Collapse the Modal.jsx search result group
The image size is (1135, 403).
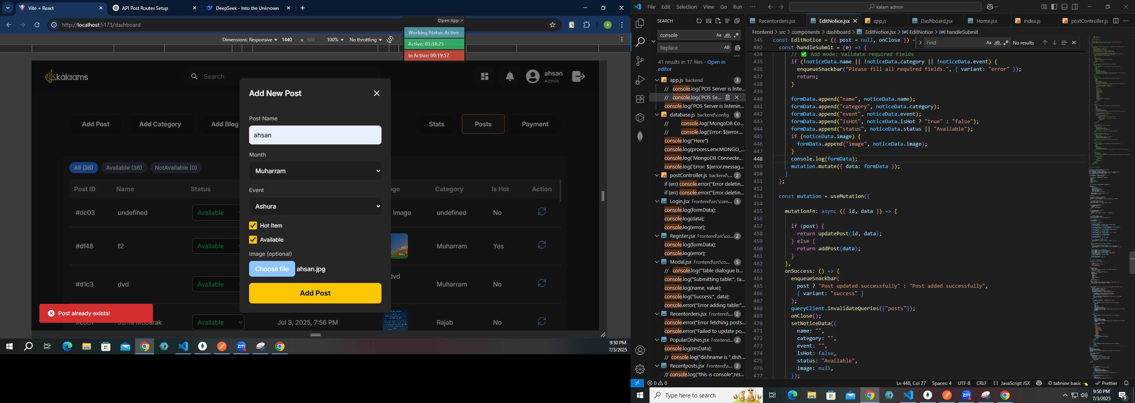point(657,262)
